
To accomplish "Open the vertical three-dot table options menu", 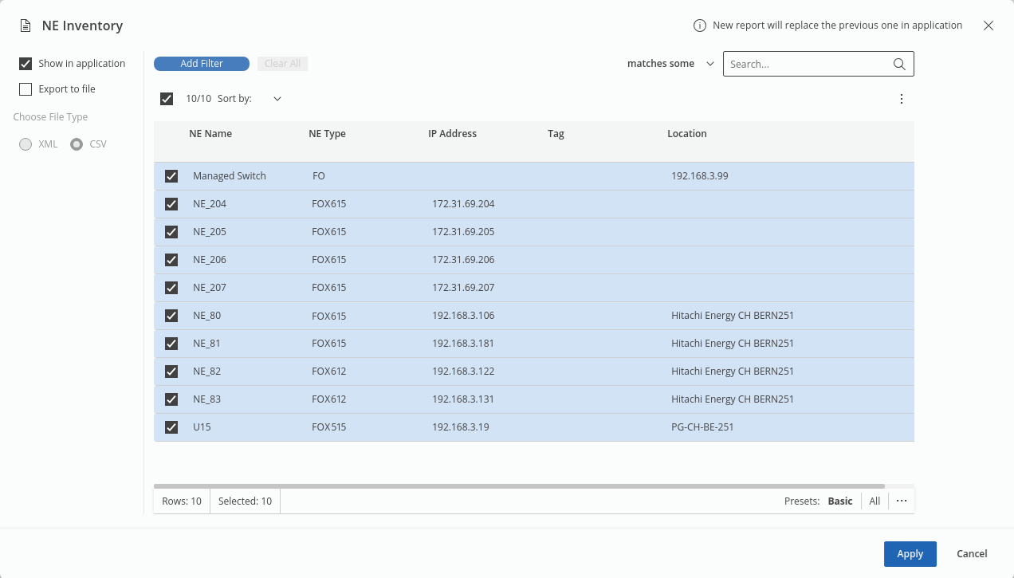I will pyautogui.click(x=902, y=99).
